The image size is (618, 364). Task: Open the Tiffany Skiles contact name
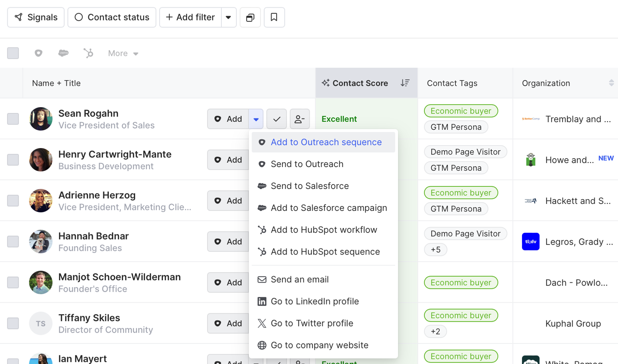(x=89, y=318)
